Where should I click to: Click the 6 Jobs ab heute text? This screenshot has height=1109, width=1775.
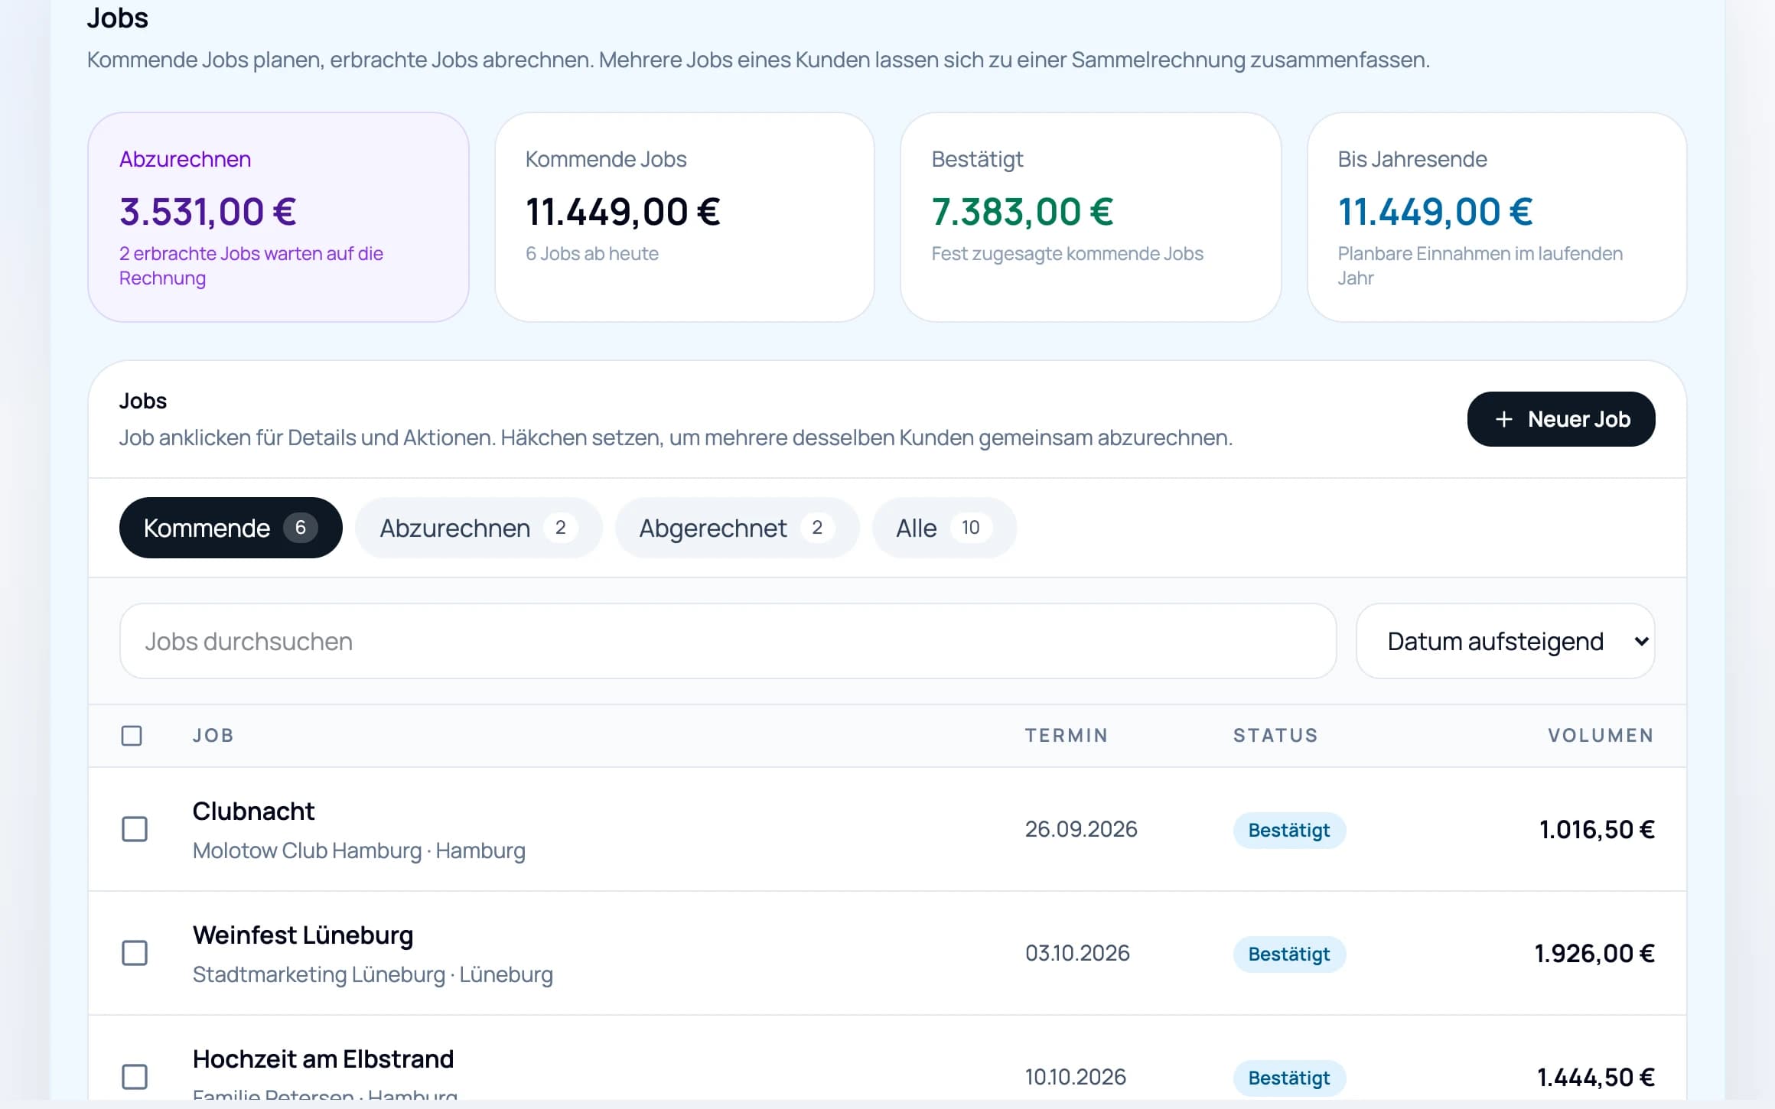click(592, 253)
